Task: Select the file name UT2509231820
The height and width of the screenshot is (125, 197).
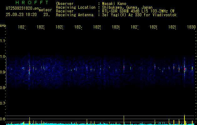Action: 23,8
